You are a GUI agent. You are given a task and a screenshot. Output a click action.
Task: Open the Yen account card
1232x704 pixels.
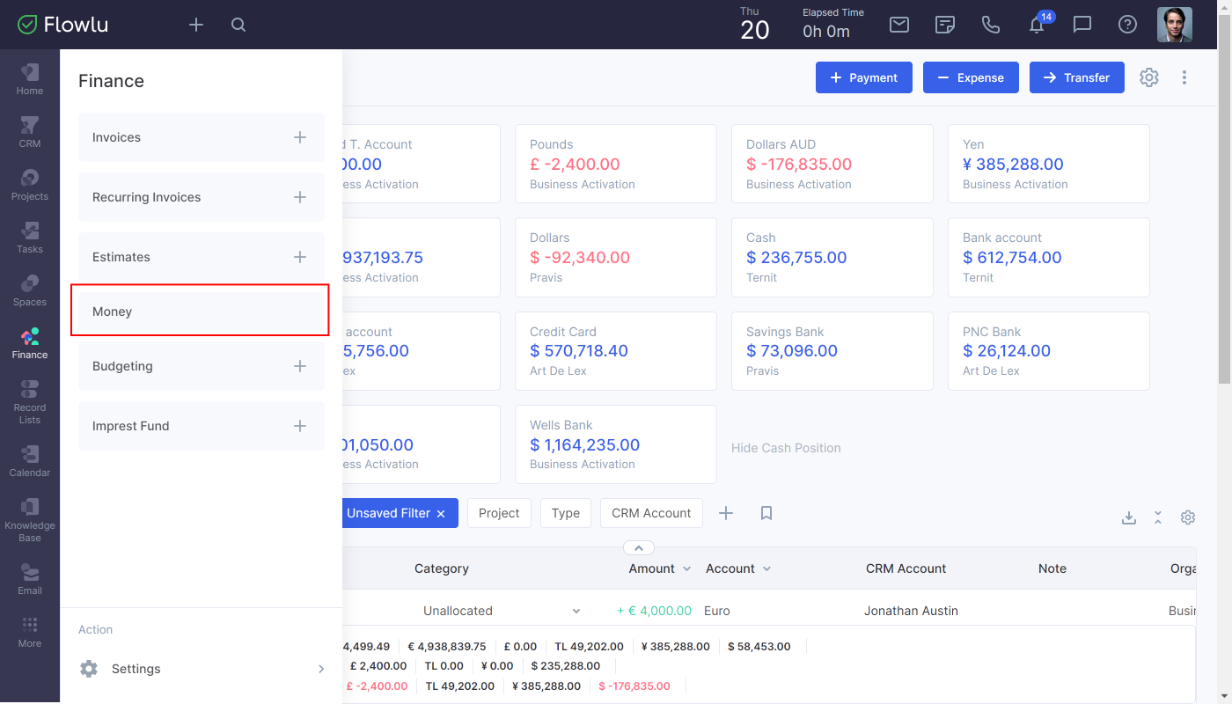[x=1049, y=164]
